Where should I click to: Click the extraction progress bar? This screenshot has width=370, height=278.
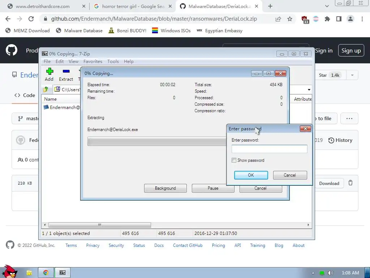[x=157, y=142]
